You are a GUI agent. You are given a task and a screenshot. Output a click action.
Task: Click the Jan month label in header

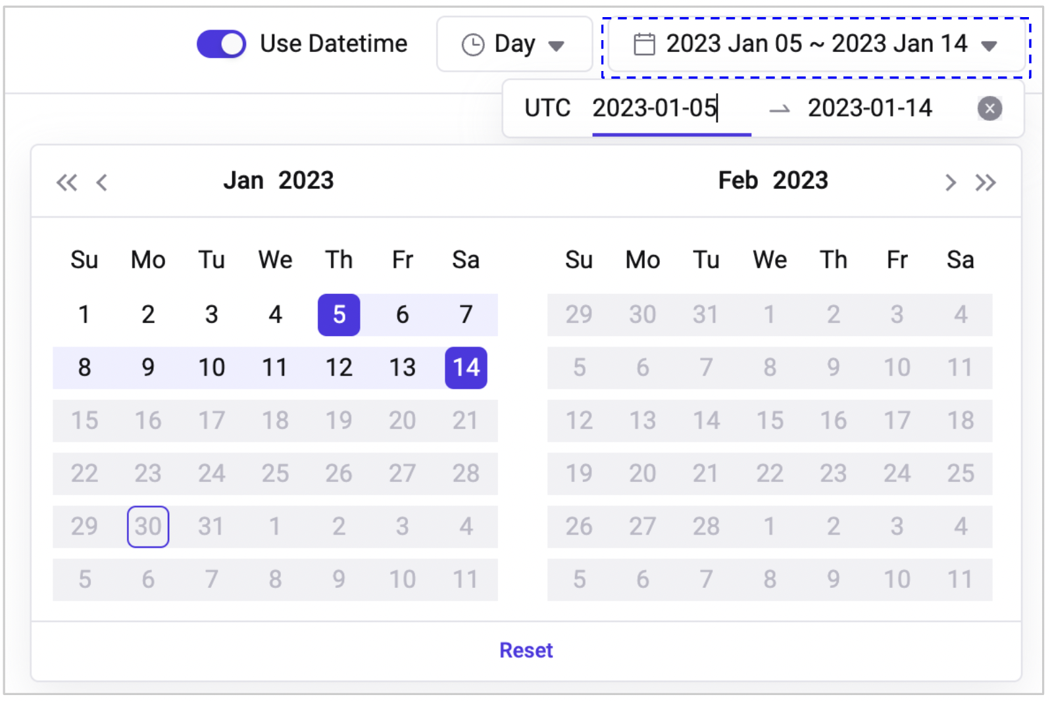(243, 180)
